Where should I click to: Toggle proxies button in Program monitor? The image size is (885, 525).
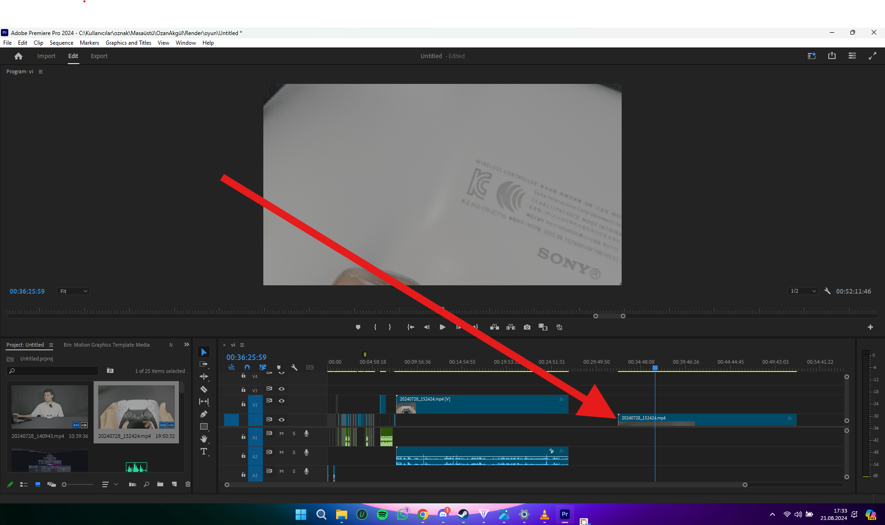coord(559,327)
